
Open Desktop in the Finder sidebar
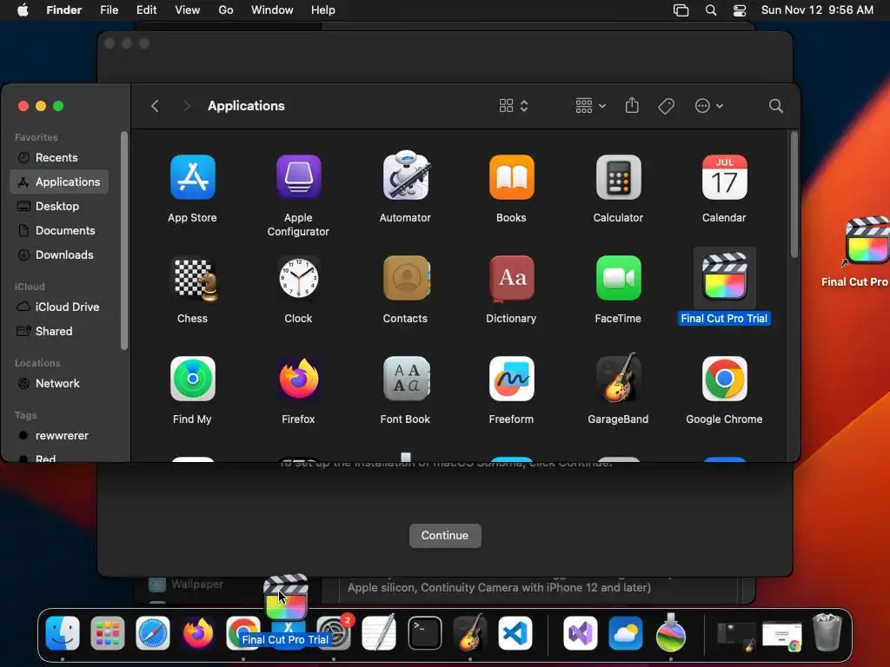point(59,206)
